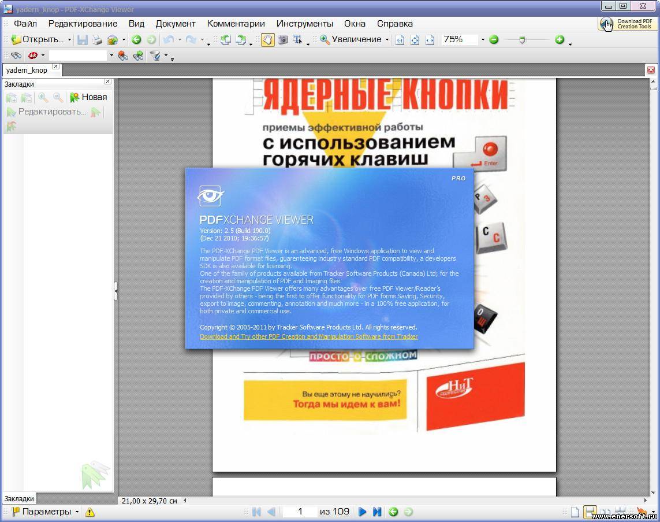Select the Hand tool

click(x=268, y=40)
